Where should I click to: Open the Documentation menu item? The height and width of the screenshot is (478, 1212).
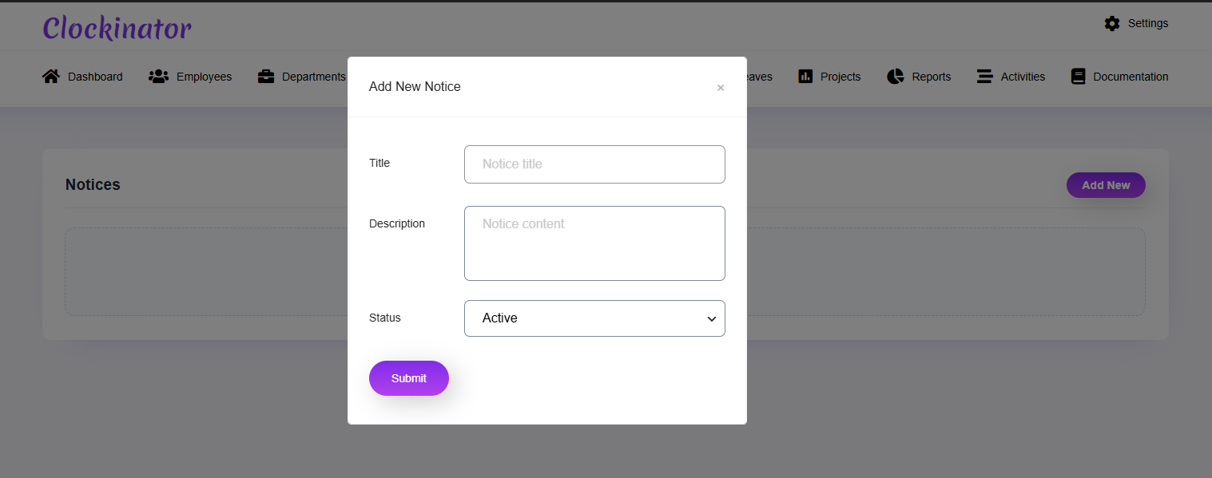pyautogui.click(x=1119, y=77)
